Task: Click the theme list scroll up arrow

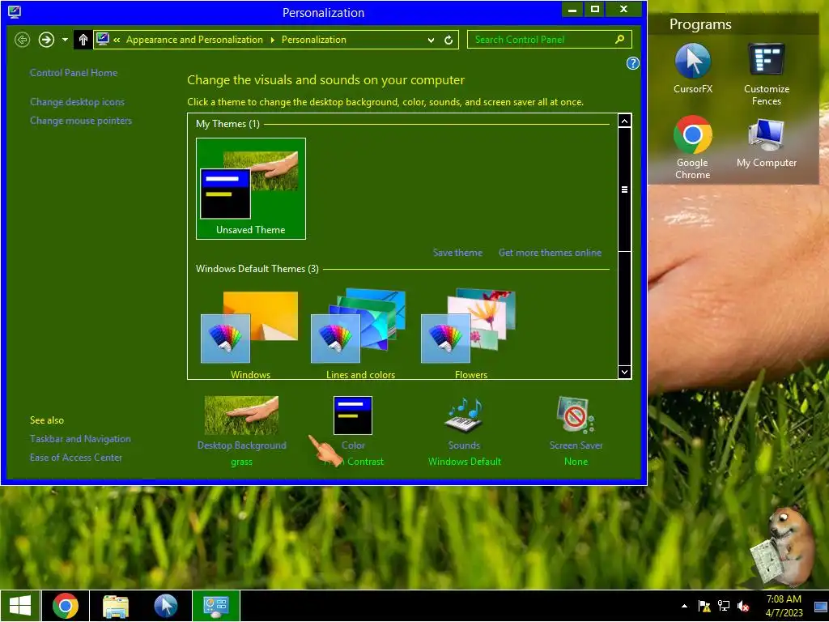Action: pos(624,121)
